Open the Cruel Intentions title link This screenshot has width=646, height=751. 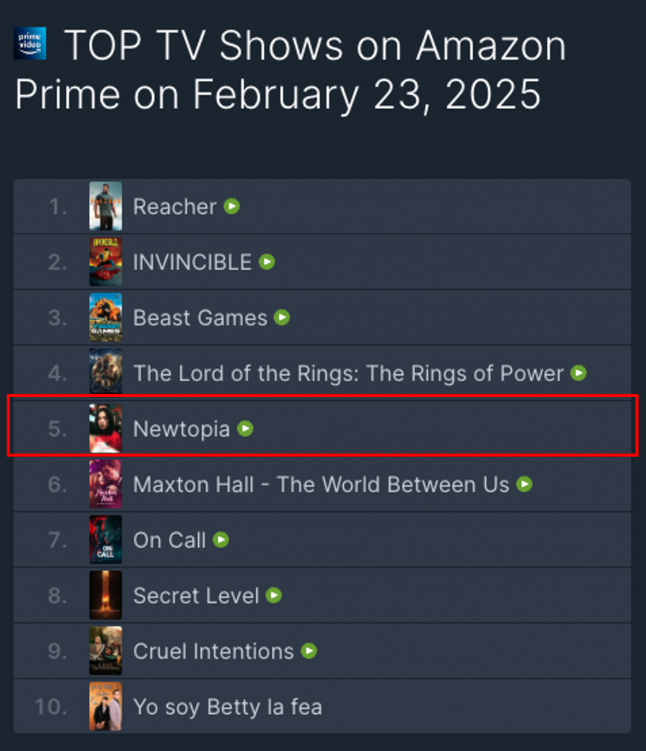pos(213,651)
